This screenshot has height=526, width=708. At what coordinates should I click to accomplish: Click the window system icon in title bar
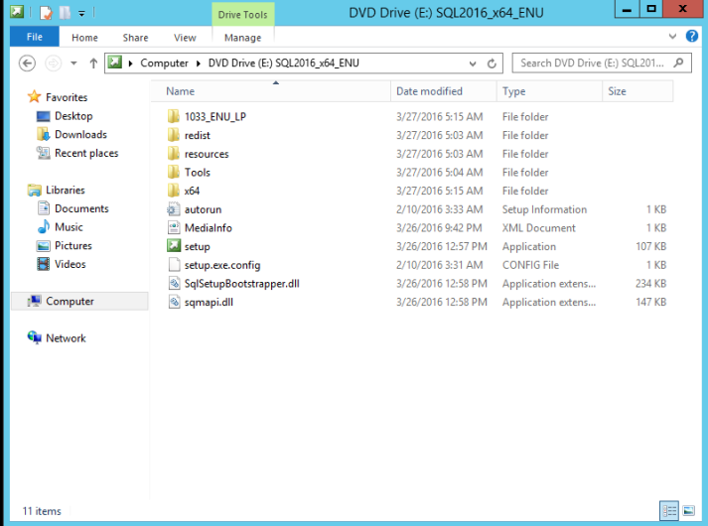point(17,12)
